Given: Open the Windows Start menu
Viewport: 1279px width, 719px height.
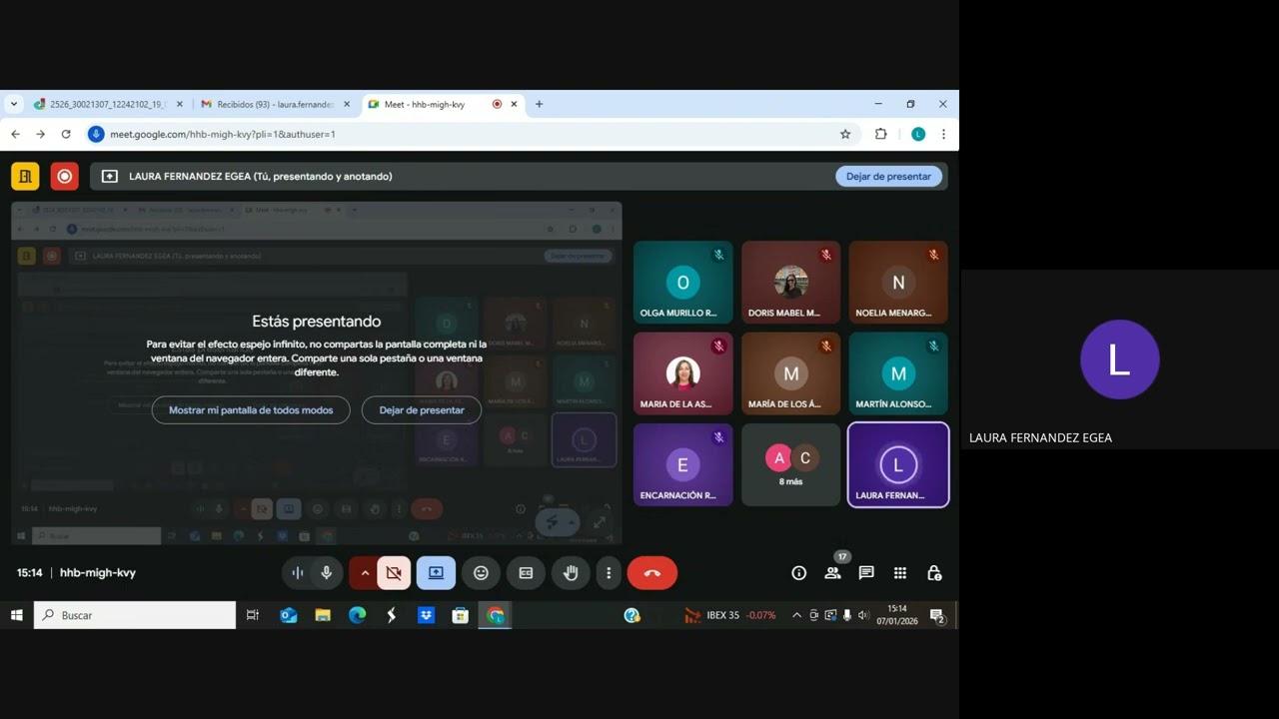Looking at the screenshot, I should tap(17, 615).
